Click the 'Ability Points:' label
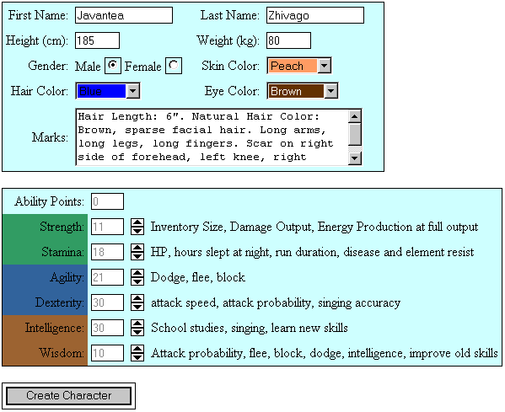The height and width of the screenshot is (412, 505). point(49,201)
